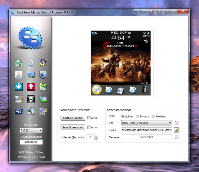This screenshot has width=199, height=172.
Task: Increase the Interval seconds value
Action: 96,136
